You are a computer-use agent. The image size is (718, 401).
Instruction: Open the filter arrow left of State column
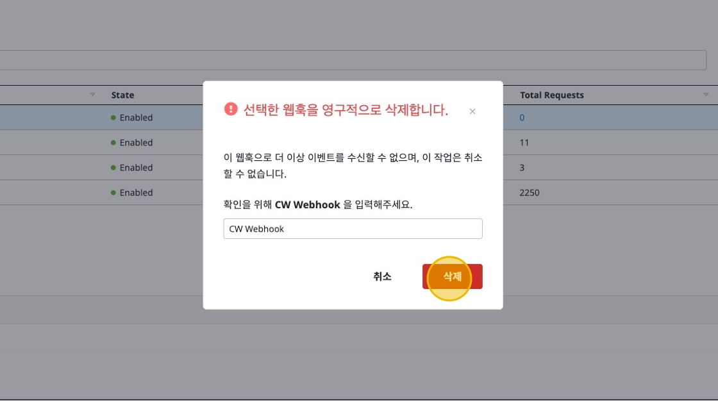(x=92, y=95)
